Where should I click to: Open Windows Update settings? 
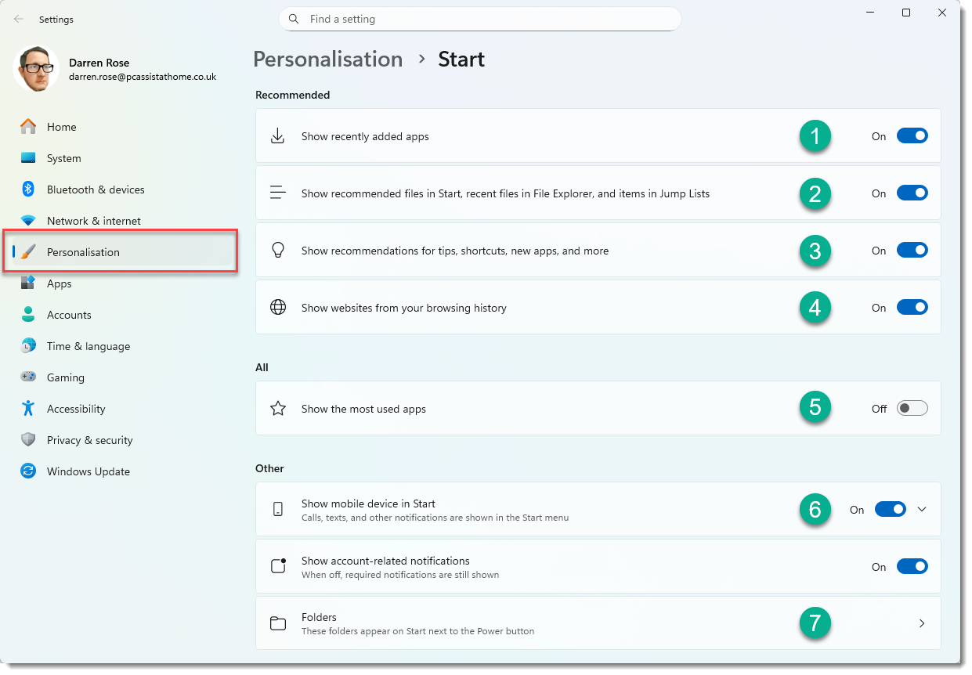pos(86,471)
